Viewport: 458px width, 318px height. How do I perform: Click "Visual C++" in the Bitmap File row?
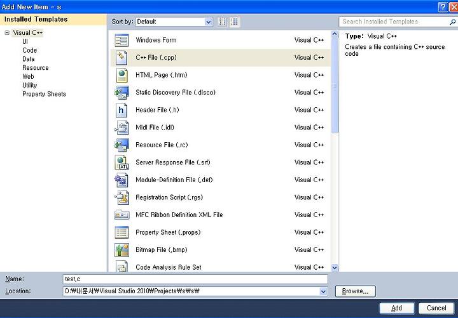point(309,250)
